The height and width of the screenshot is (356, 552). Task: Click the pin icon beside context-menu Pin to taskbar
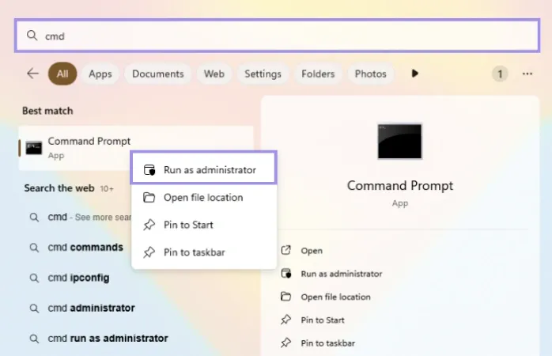pyautogui.click(x=149, y=252)
